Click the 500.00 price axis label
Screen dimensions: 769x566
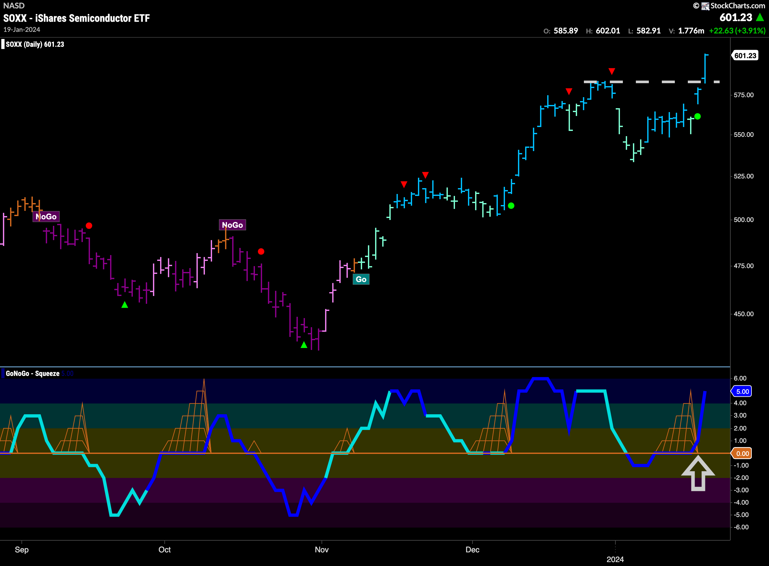pos(743,220)
